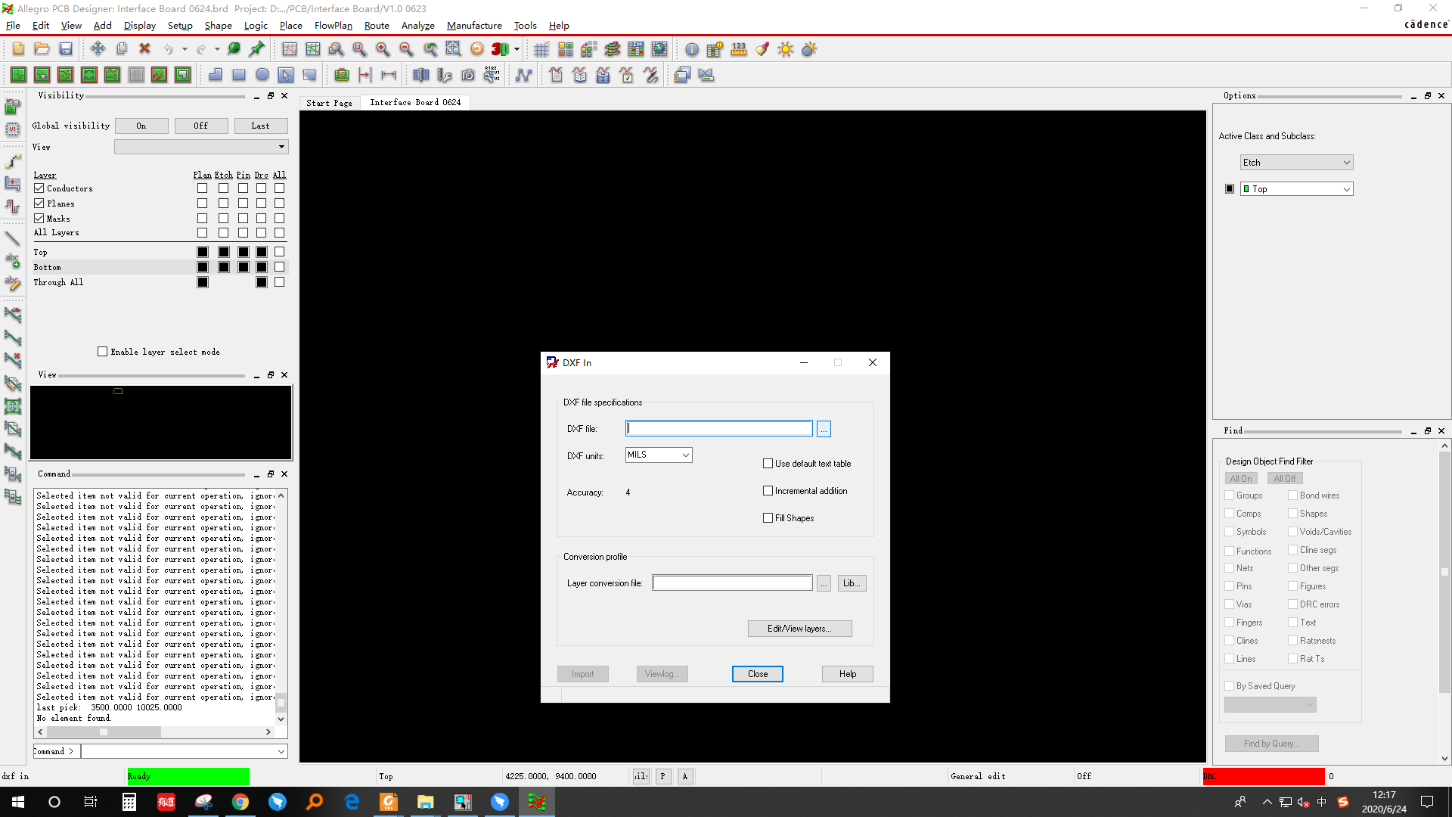The height and width of the screenshot is (817, 1452).
Task: Turn global visibility Off
Action: tap(200, 126)
